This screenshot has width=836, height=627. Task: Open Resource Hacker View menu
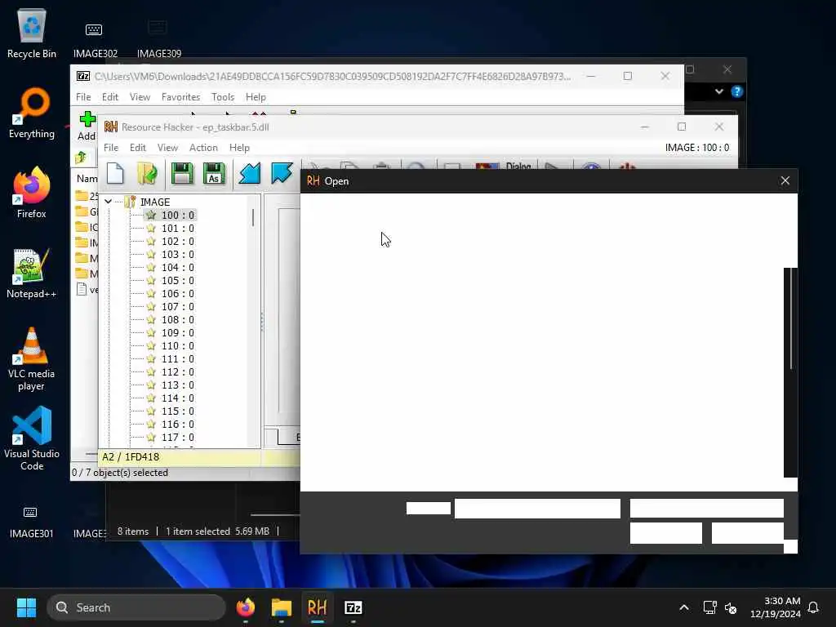[x=167, y=148]
